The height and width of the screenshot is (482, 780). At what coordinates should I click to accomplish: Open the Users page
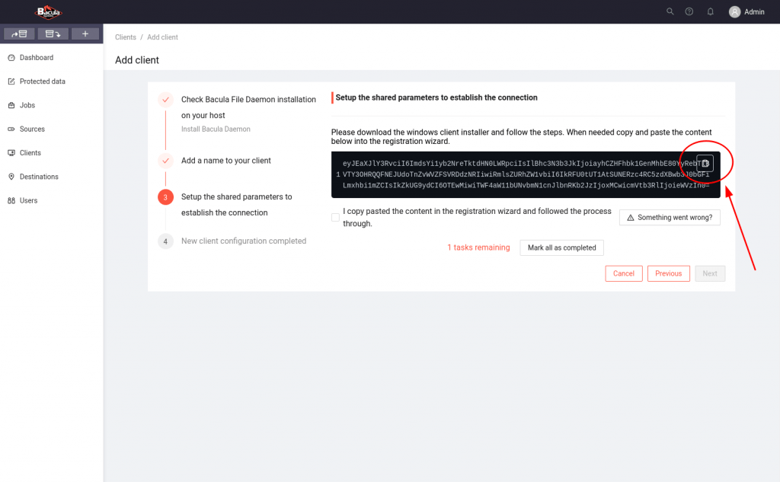(x=28, y=200)
